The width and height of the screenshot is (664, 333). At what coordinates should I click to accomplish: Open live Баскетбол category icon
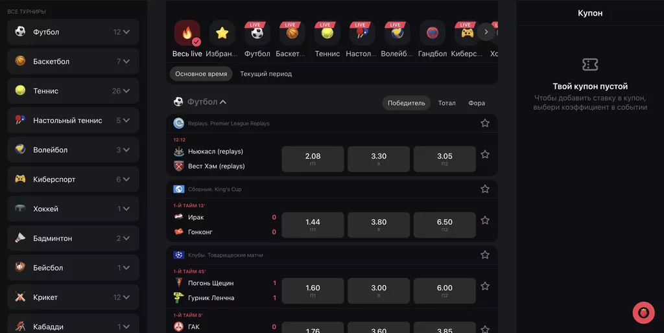(x=292, y=32)
